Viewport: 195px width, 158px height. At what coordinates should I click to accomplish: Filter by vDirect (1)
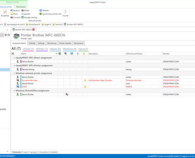point(28,49)
